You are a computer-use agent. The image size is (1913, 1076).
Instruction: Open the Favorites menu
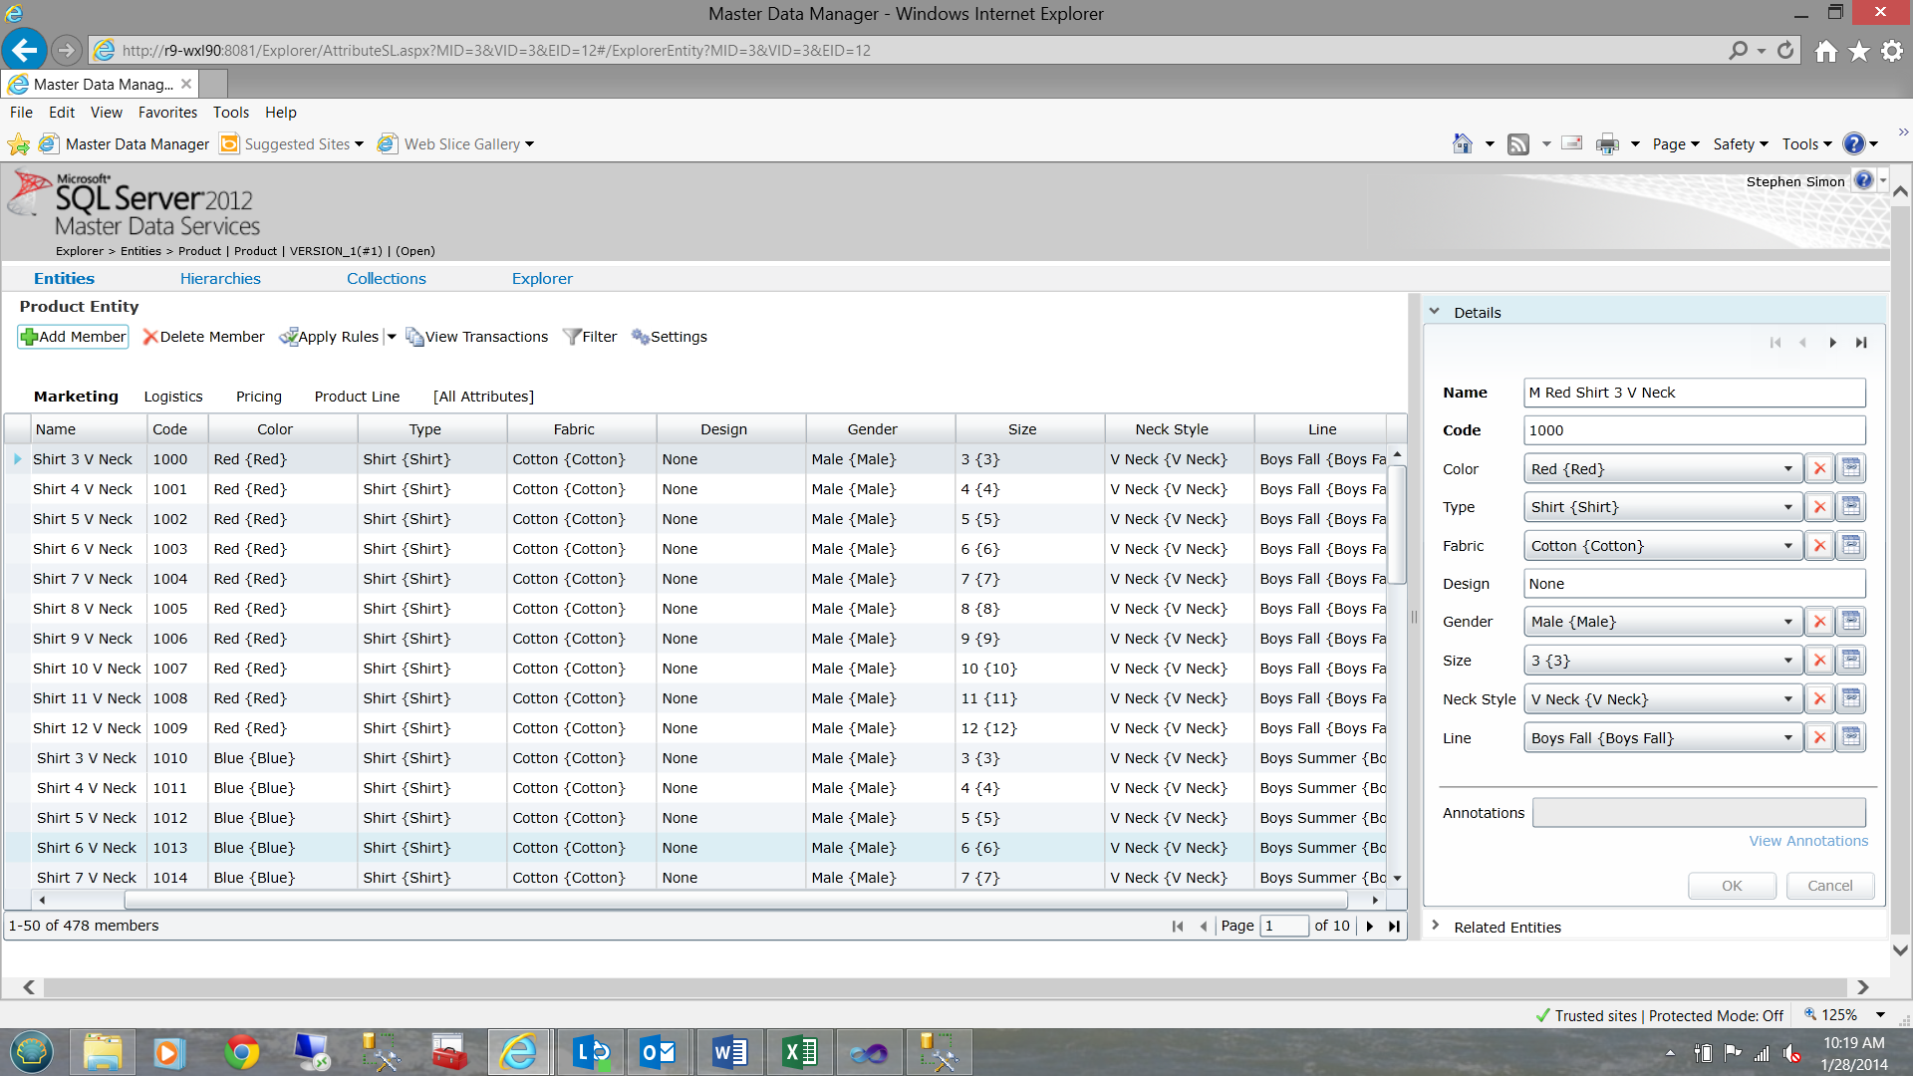pyautogui.click(x=167, y=113)
